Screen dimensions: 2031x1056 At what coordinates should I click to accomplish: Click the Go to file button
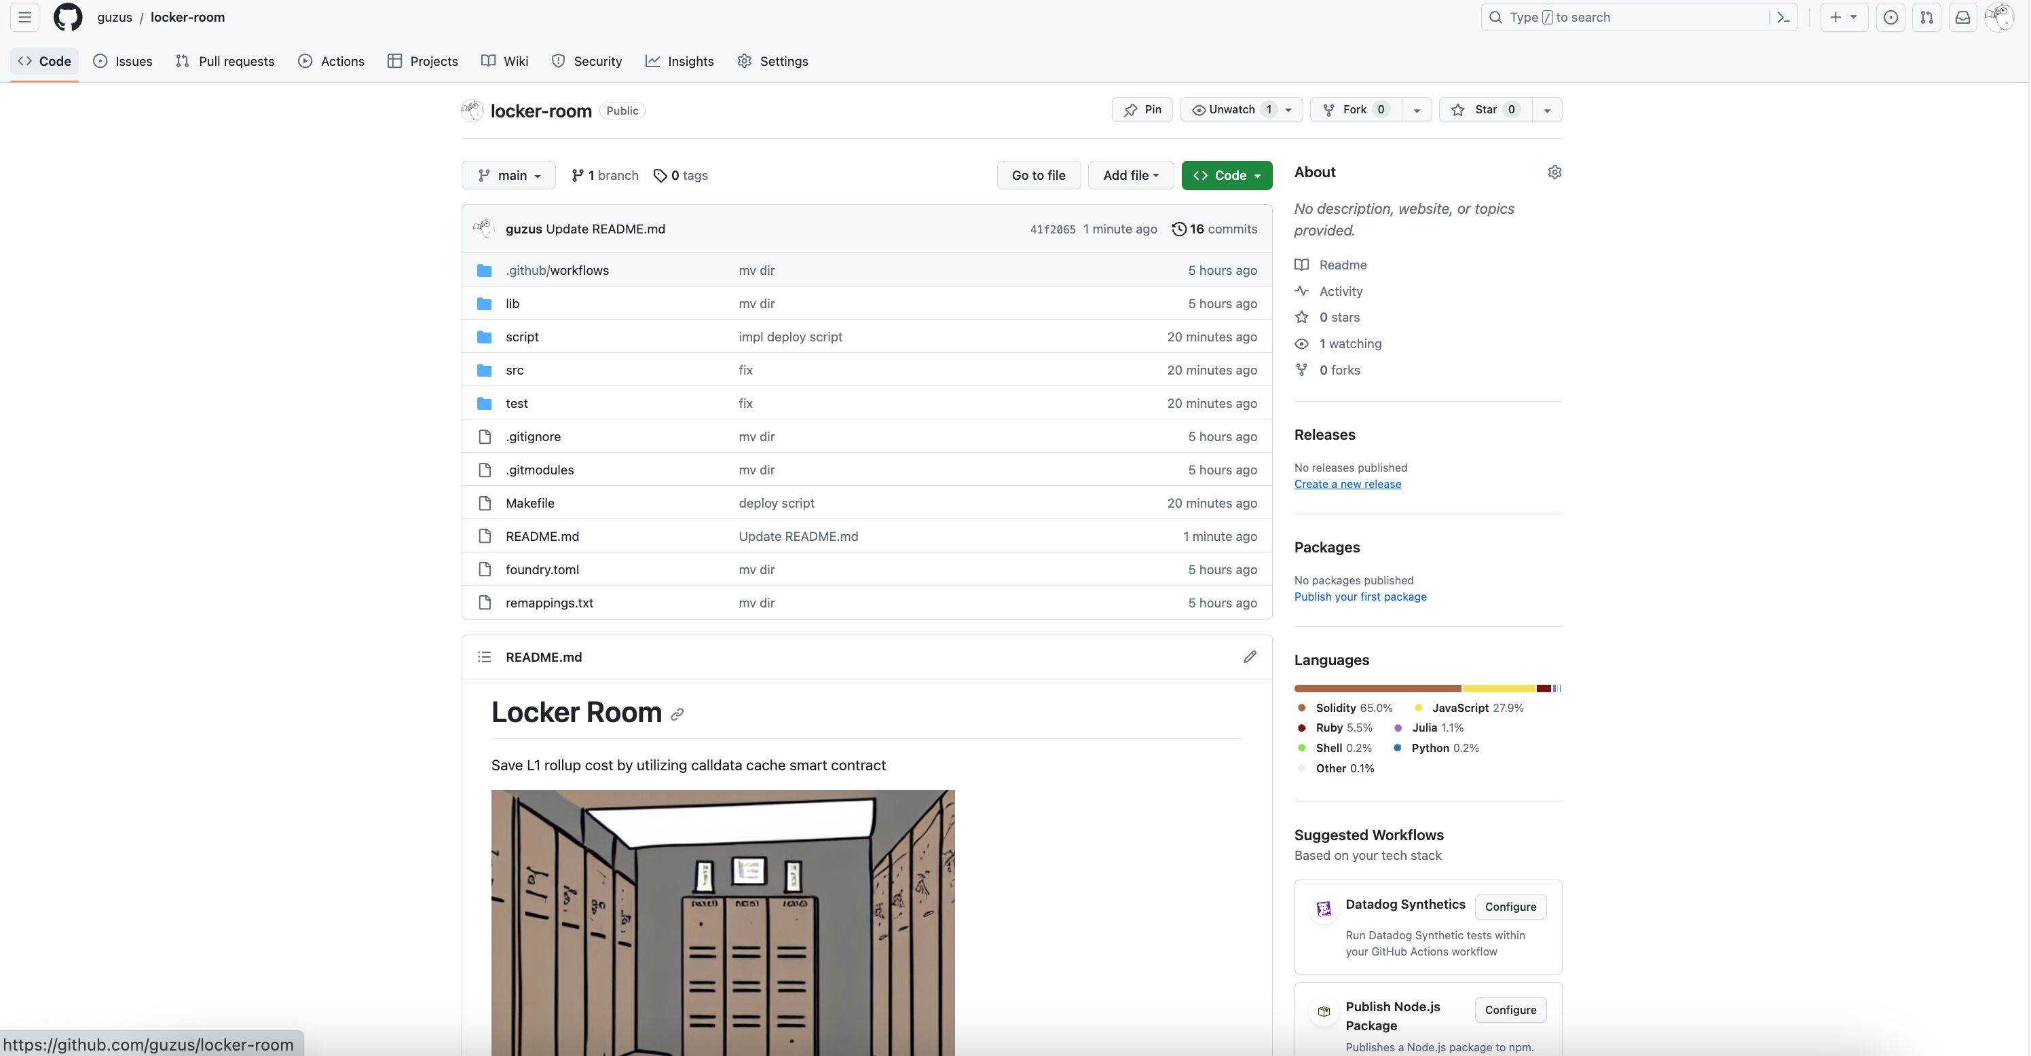[1039, 175]
